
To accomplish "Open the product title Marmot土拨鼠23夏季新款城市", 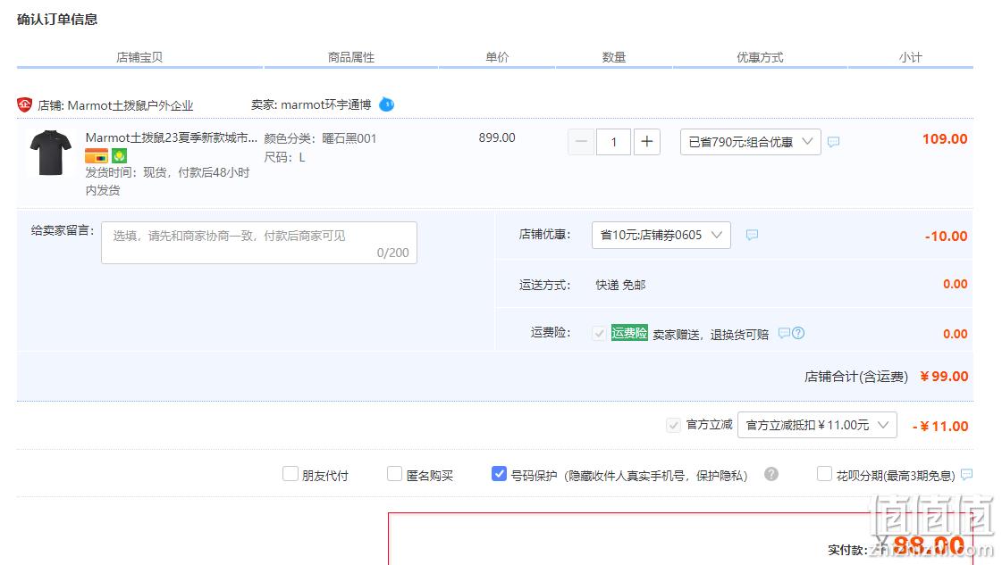I will tap(172, 137).
